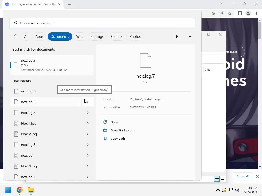Expand details for nox.log.3
The width and height of the screenshot is (262, 196).
coord(88,145)
